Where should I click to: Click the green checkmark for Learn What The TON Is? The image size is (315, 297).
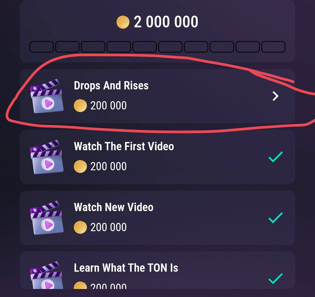point(275,279)
